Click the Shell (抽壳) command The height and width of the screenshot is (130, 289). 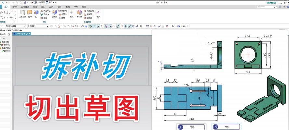(44, 18)
